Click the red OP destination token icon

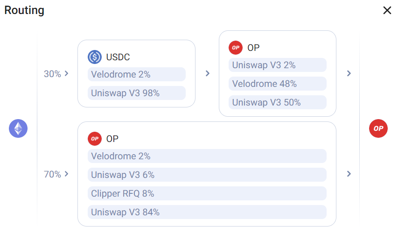378,128
